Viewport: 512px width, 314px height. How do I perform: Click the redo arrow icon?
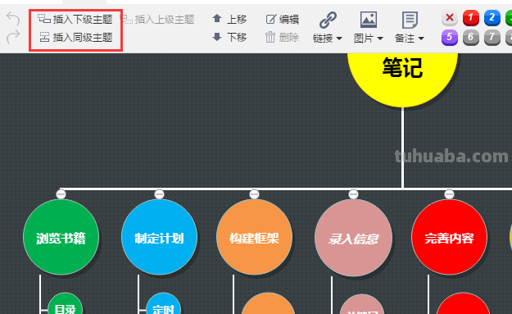(13, 37)
